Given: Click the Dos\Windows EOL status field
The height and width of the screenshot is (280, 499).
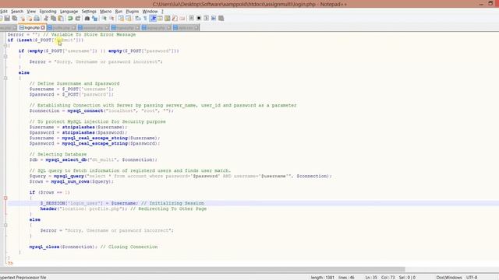Looking at the screenshot, I should coord(449,277).
